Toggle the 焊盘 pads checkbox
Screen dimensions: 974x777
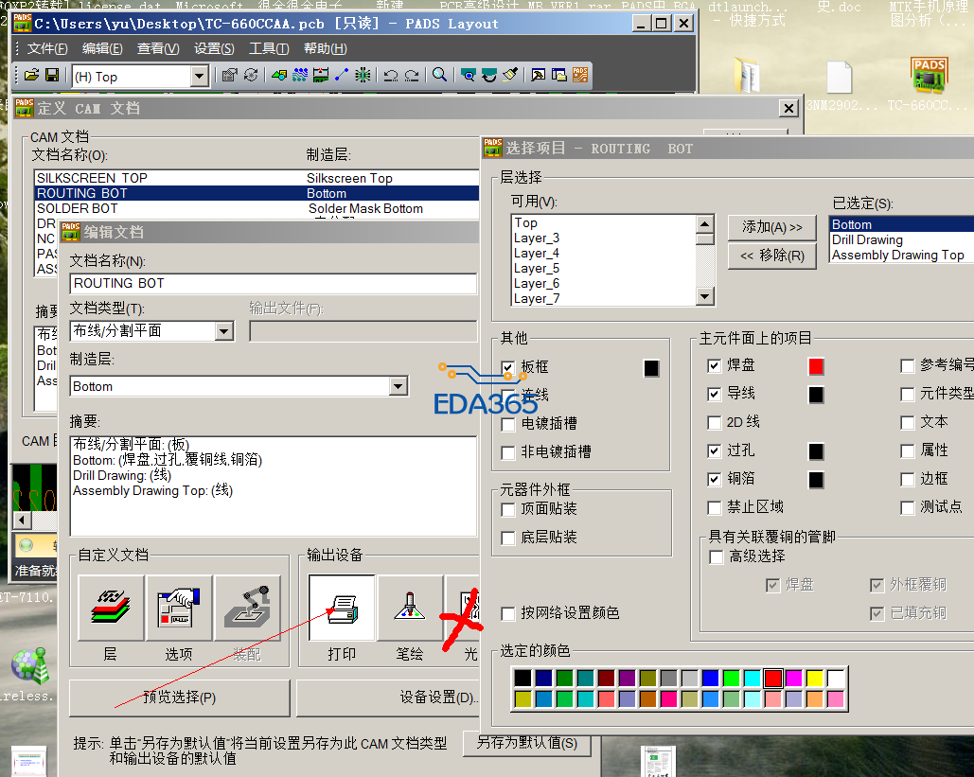point(715,366)
